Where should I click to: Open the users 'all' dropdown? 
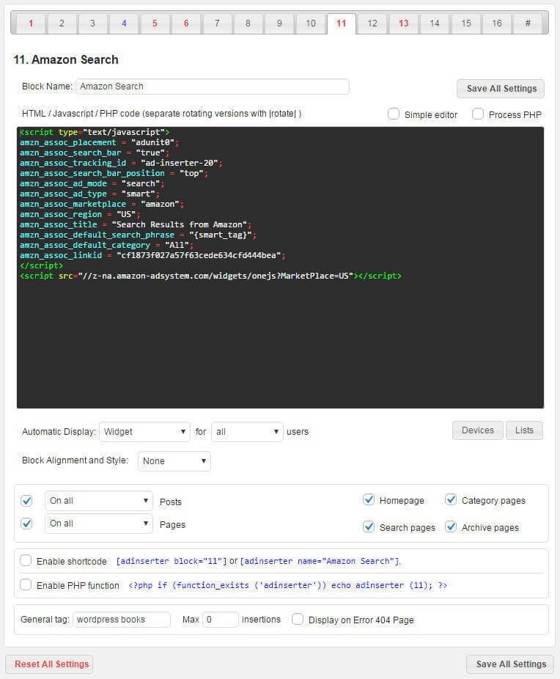(247, 432)
